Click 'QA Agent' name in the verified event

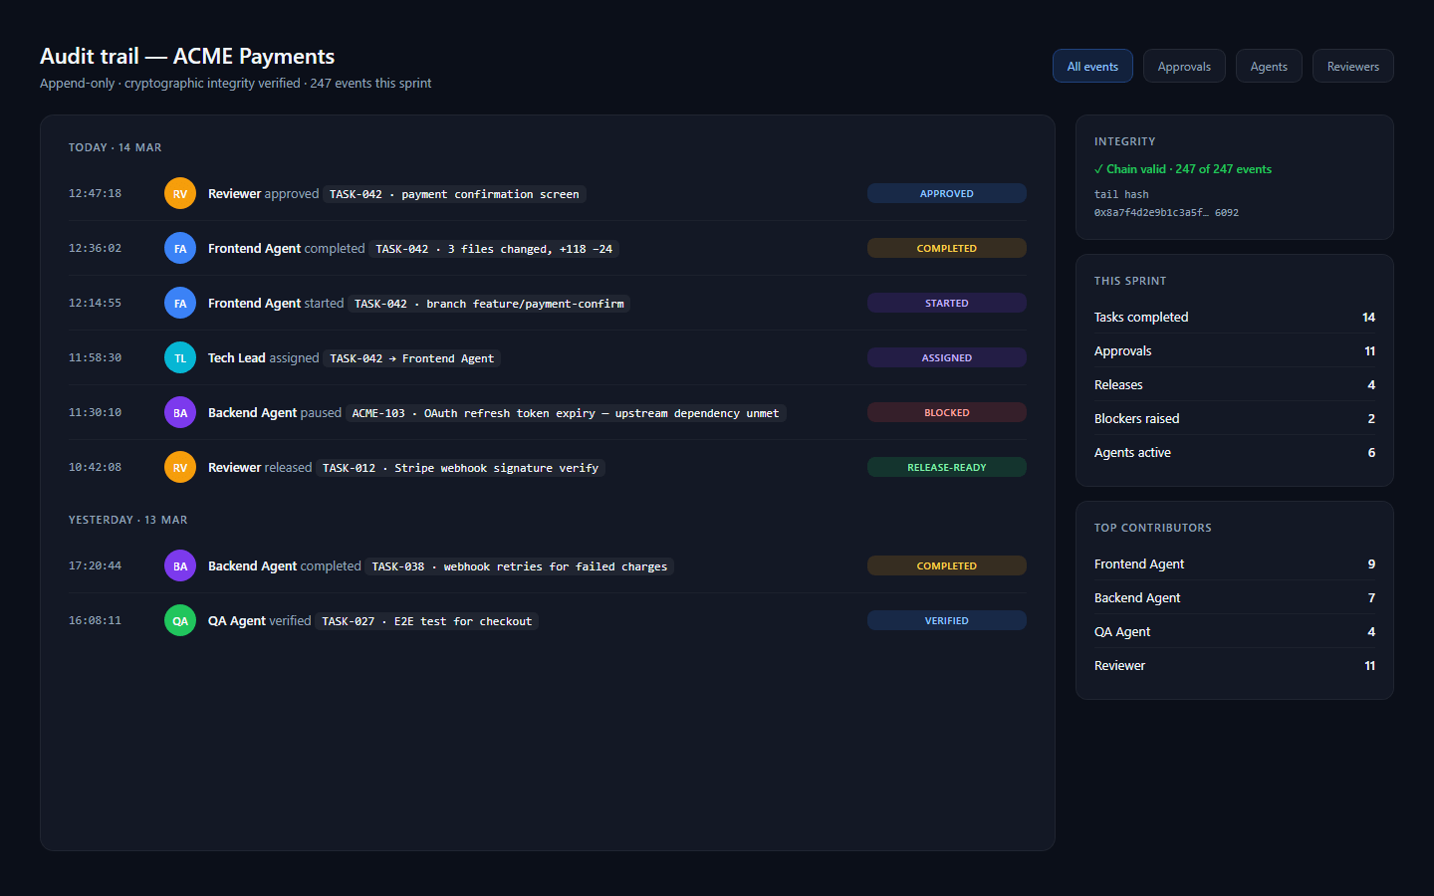click(x=236, y=620)
